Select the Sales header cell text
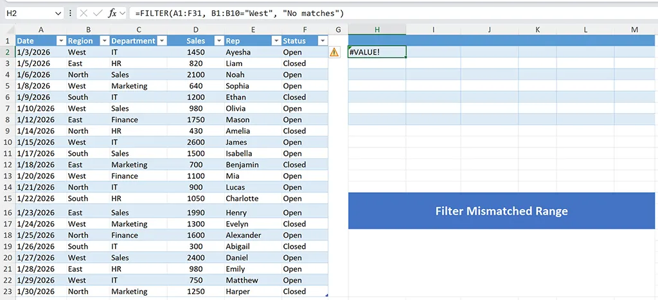Viewport: 658px width, 300px height. pos(196,41)
